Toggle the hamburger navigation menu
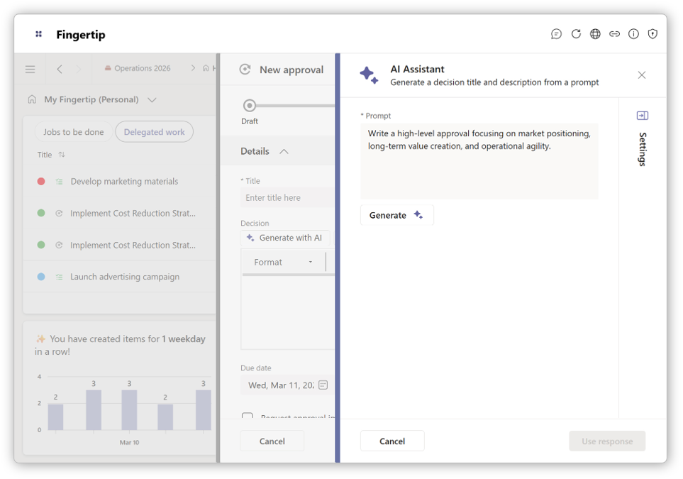The image size is (683, 479). click(30, 69)
